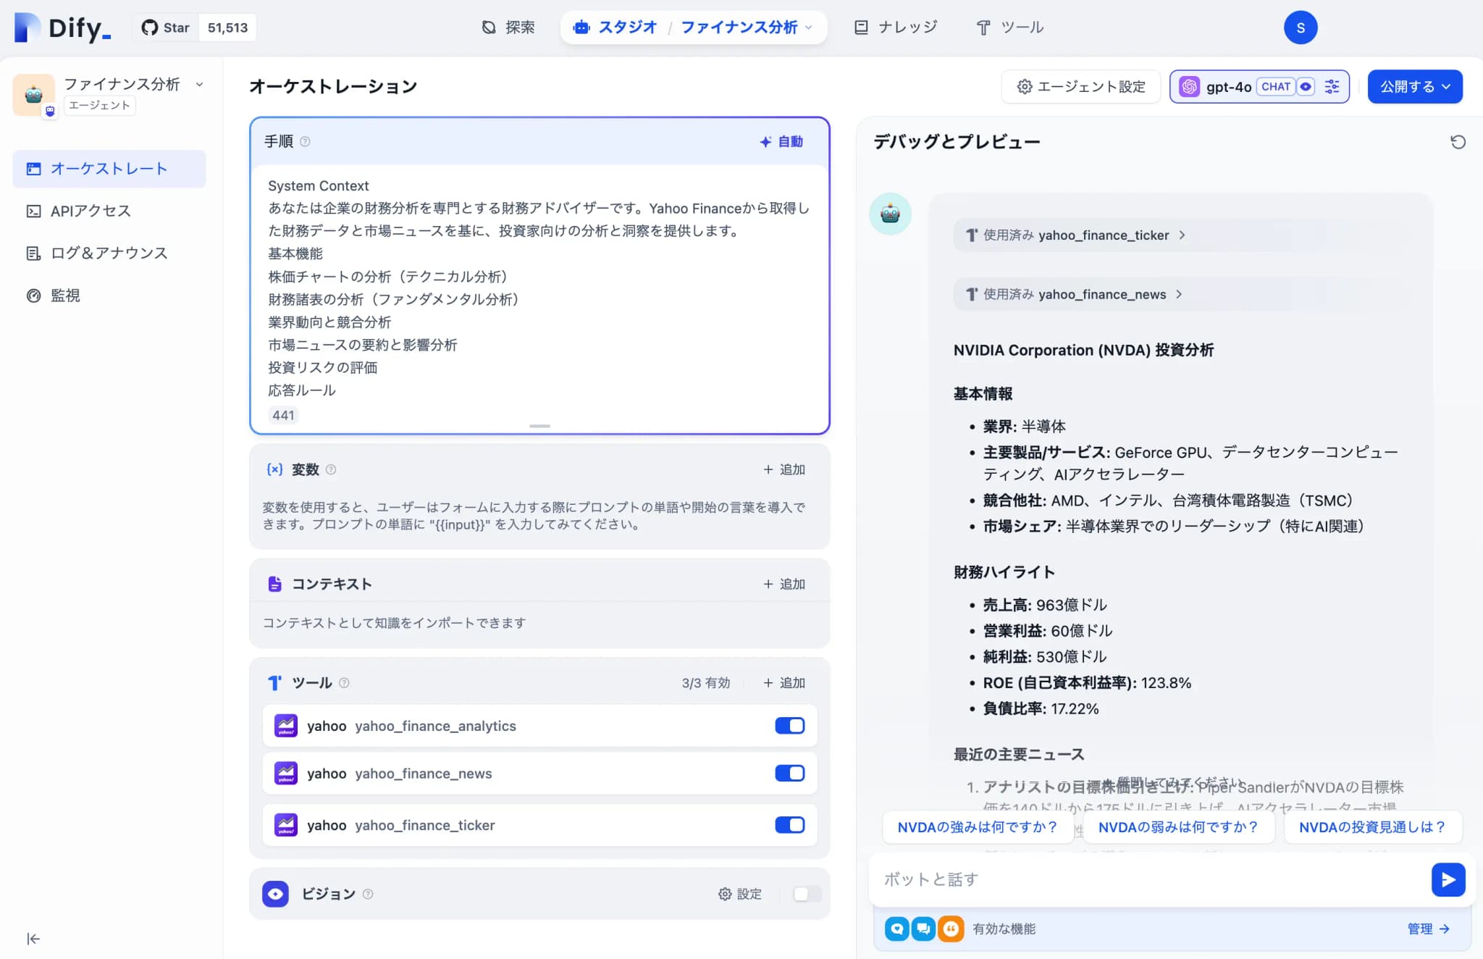Click the ツール section help icon
The height and width of the screenshot is (959, 1483).
(344, 683)
